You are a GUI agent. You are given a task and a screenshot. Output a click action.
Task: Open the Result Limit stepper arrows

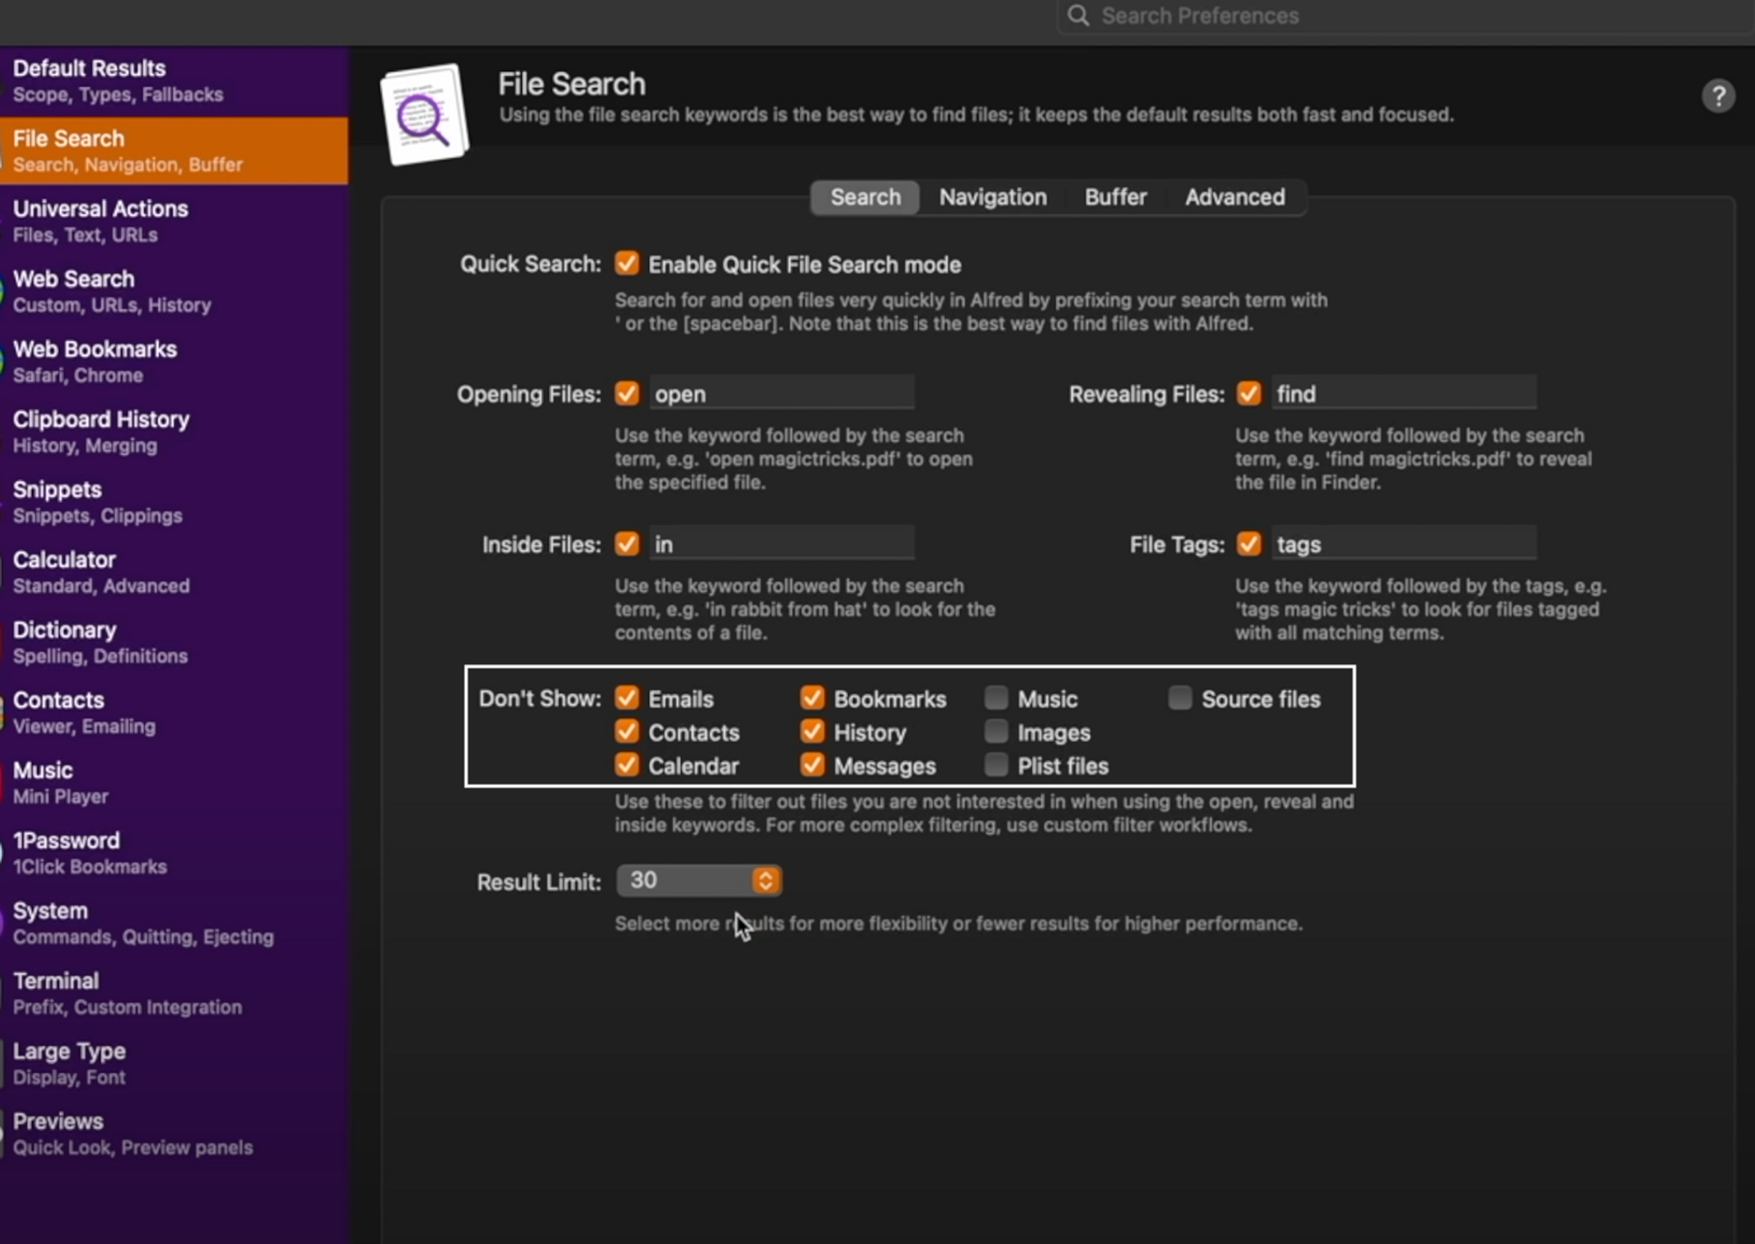tap(765, 880)
